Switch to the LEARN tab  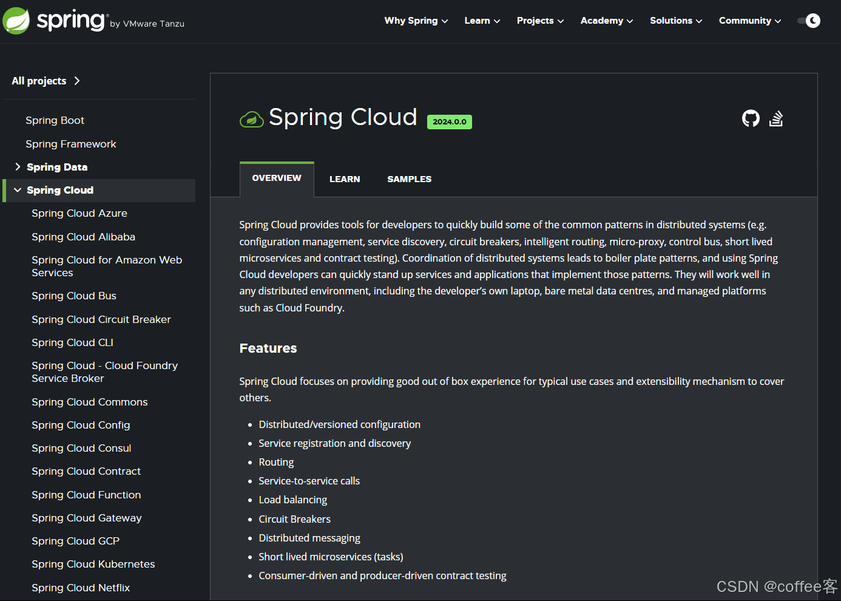pos(345,179)
